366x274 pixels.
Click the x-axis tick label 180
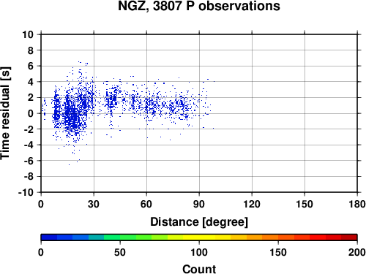click(x=357, y=204)
